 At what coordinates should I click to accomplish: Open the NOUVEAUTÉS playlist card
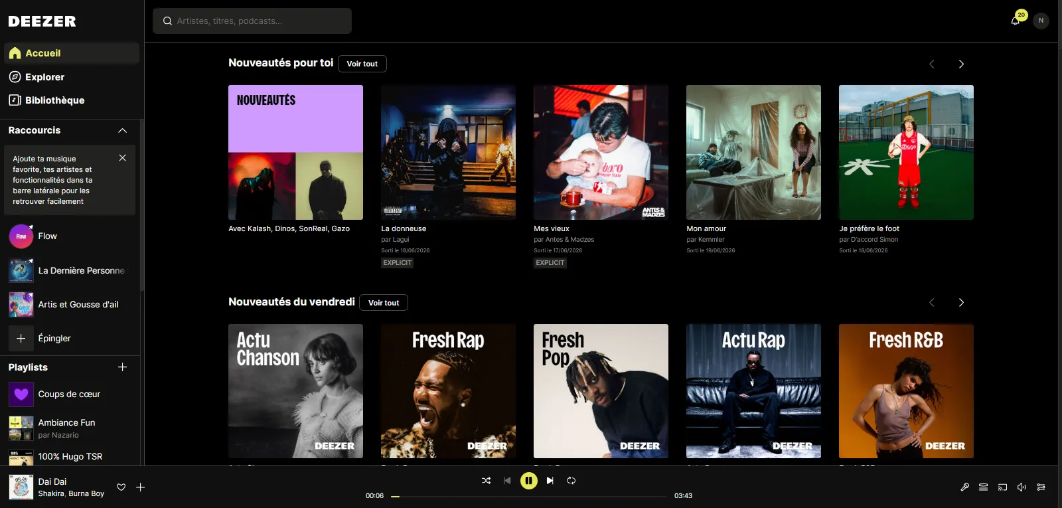(x=295, y=152)
